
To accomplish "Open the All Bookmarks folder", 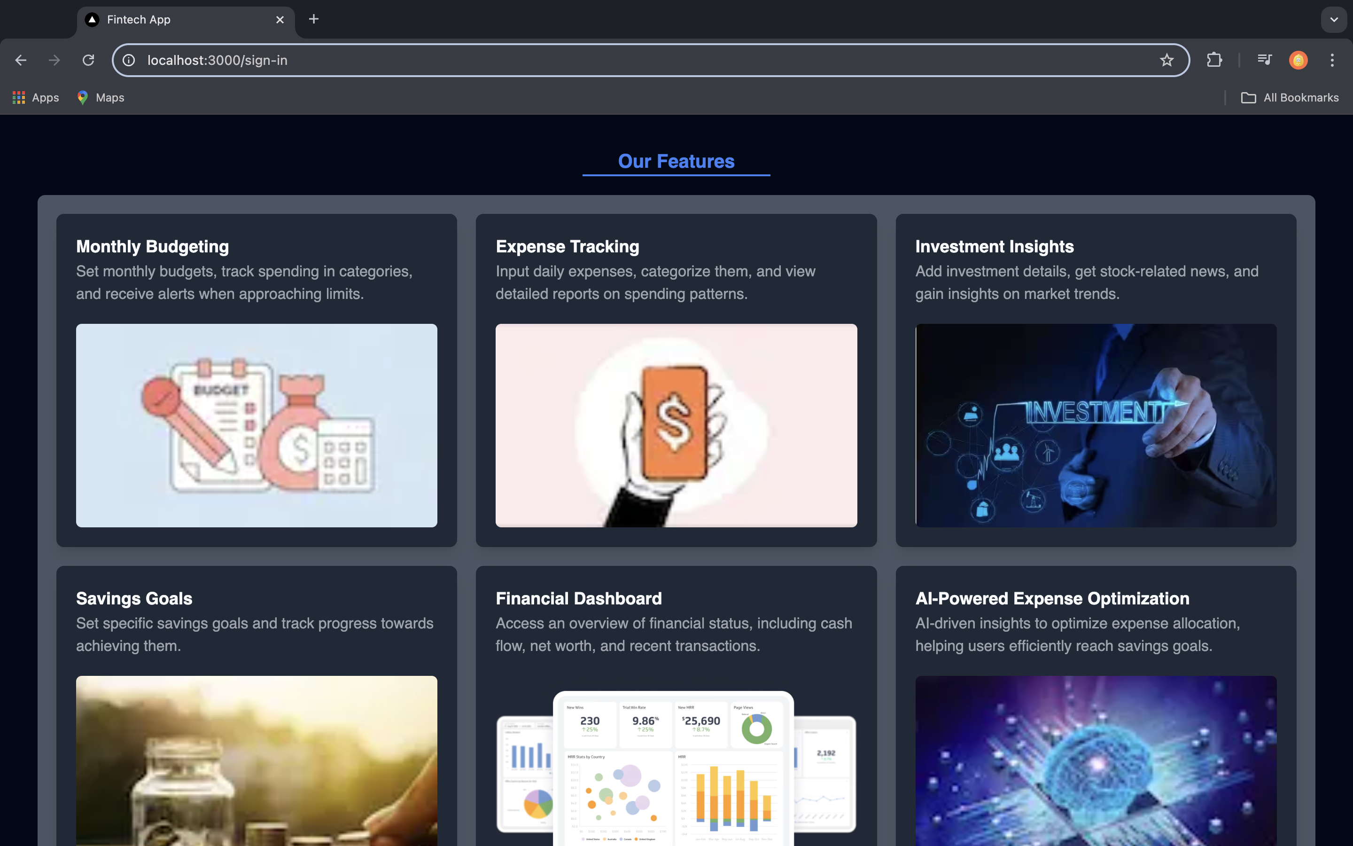I will (1290, 97).
